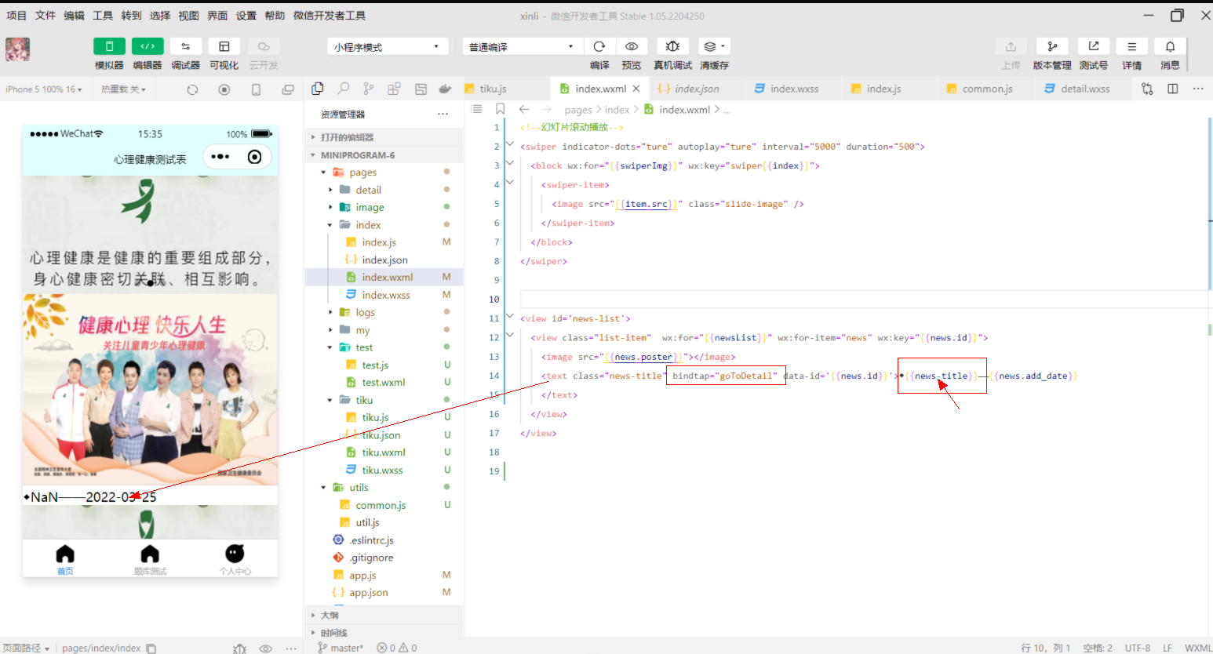Click the bookmark icon in breadcrumb bar

pyautogui.click(x=500, y=109)
